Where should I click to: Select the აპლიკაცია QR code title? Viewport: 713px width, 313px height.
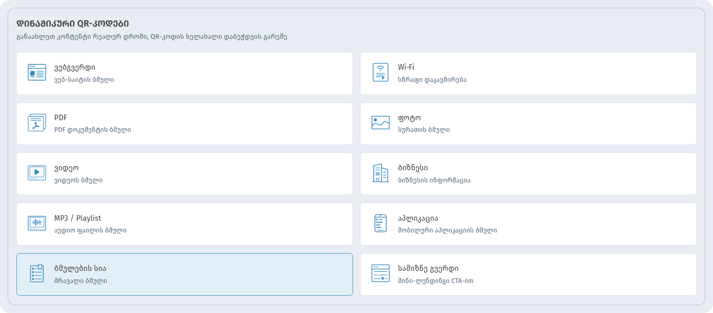point(418,218)
